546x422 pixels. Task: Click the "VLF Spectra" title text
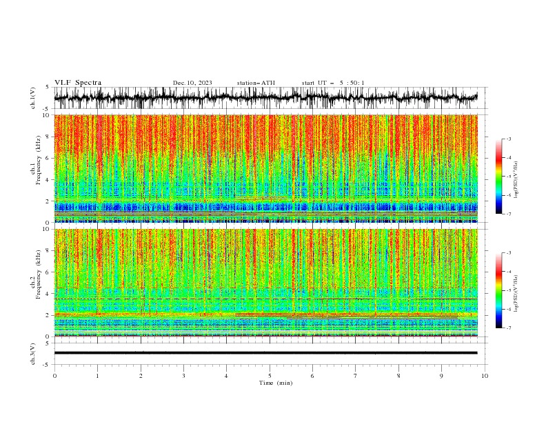click(78, 83)
